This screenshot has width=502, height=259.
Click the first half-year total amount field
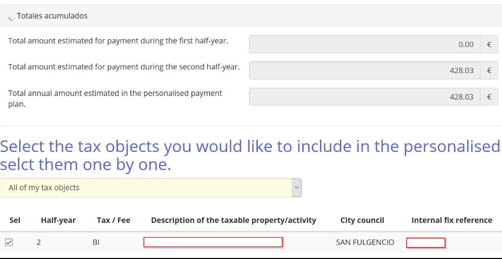click(364, 44)
